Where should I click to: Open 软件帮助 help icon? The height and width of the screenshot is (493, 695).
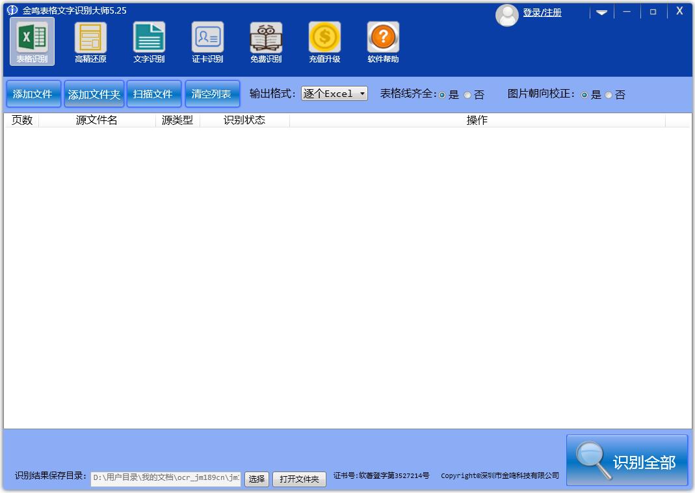[383, 42]
